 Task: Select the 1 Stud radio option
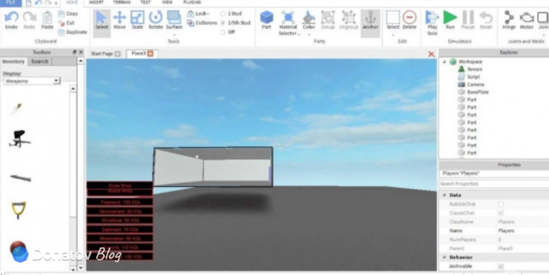(223, 13)
